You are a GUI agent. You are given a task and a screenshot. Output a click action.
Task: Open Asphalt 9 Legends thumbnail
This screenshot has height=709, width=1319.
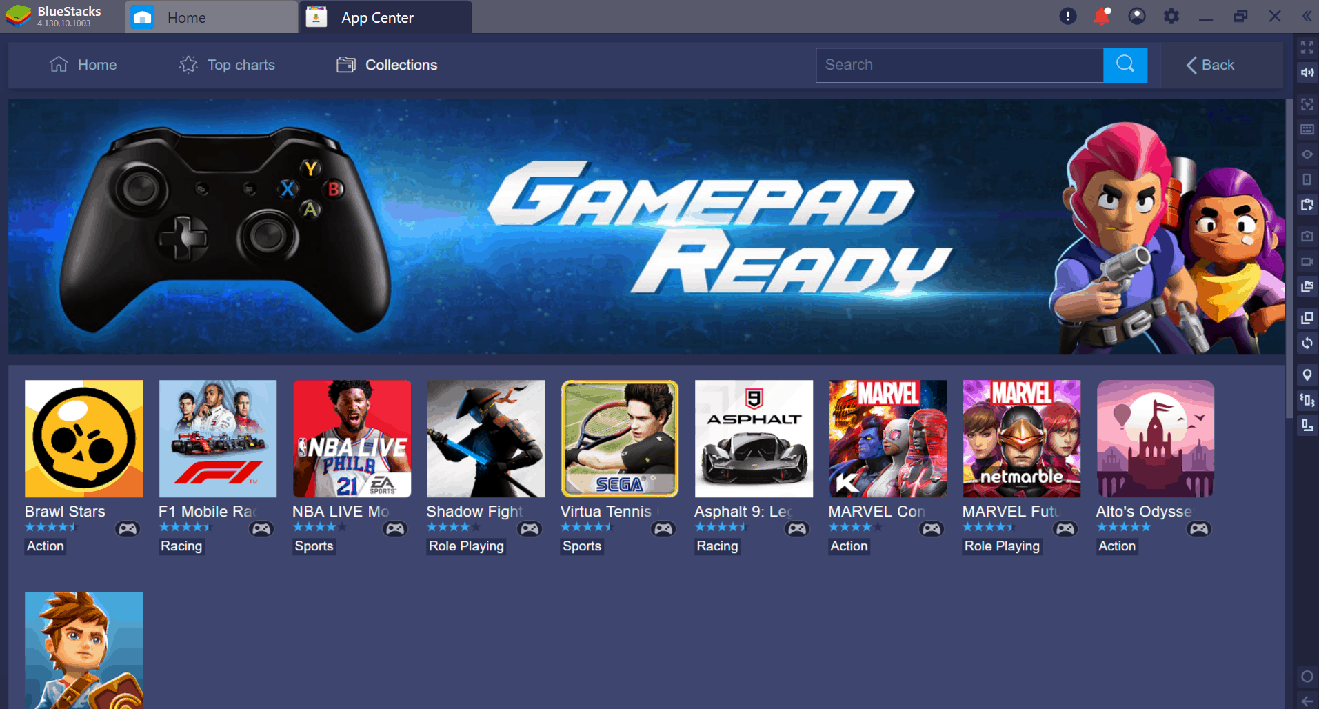[x=754, y=439]
